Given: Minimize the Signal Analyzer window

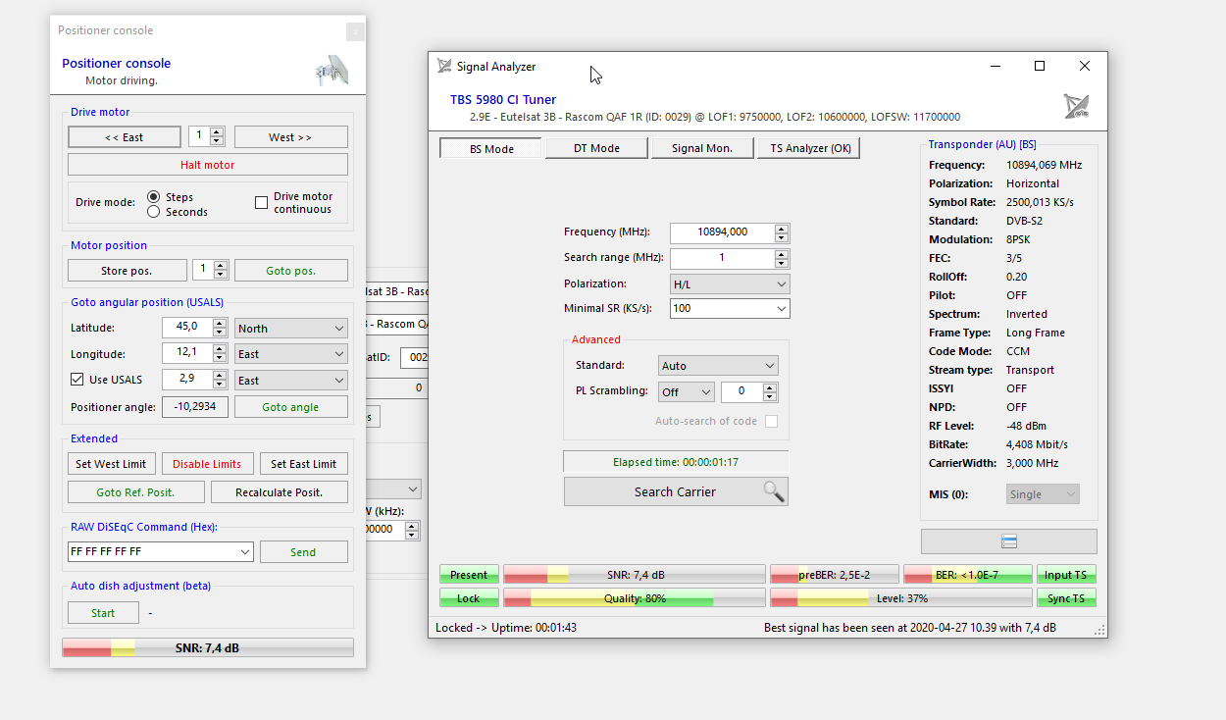Looking at the screenshot, I should coord(996,67).
